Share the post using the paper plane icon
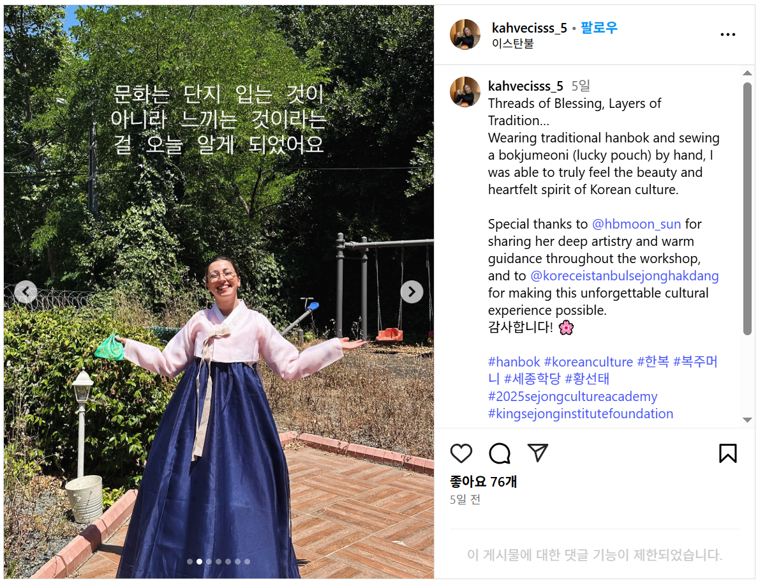This screenshot has width=758, height=583. tap(538, 453)
